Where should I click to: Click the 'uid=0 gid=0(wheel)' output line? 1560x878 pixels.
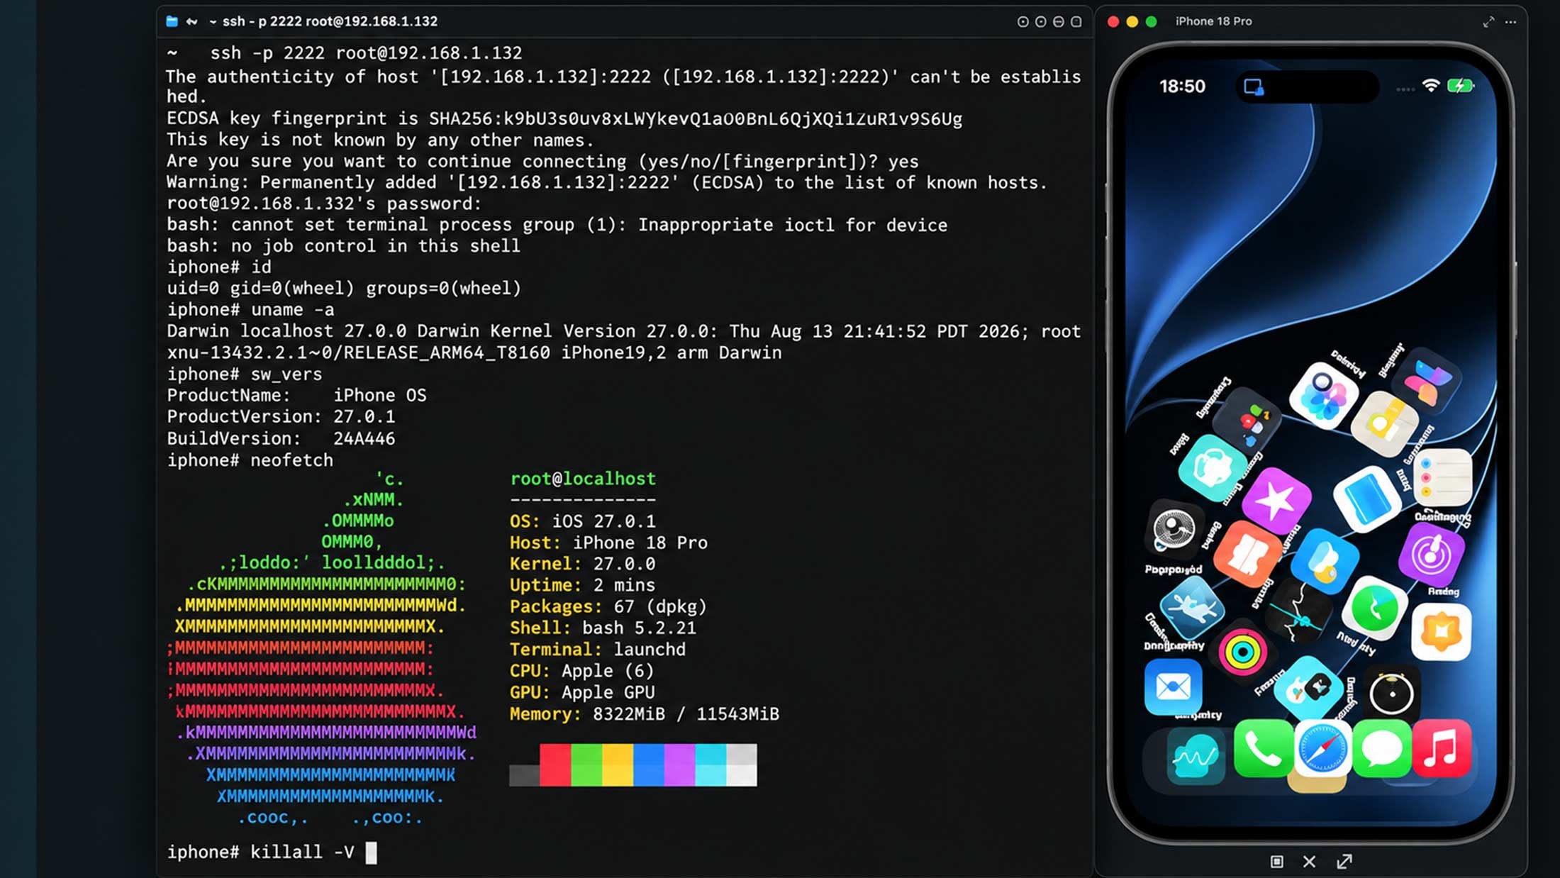pos(344,288)
